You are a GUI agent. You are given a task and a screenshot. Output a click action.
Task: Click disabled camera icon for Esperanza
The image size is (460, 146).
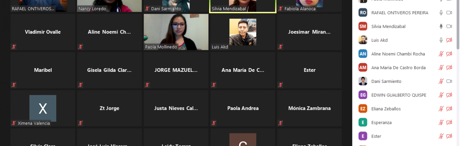pyautogui.click(x=449, y=123)
